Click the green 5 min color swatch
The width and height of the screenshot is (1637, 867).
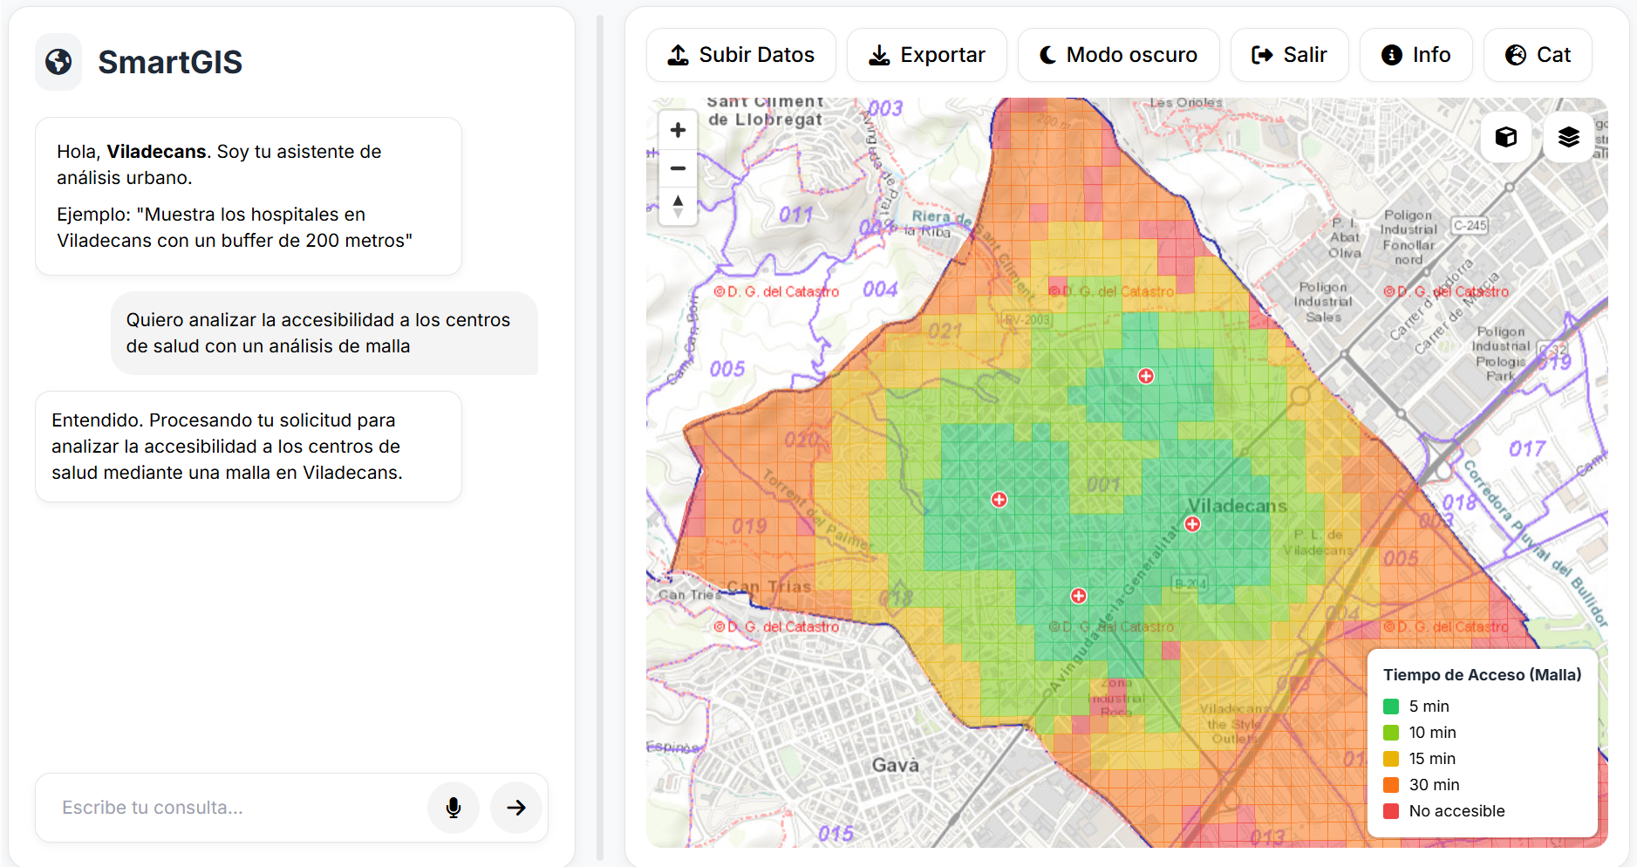click(1390, 706)
